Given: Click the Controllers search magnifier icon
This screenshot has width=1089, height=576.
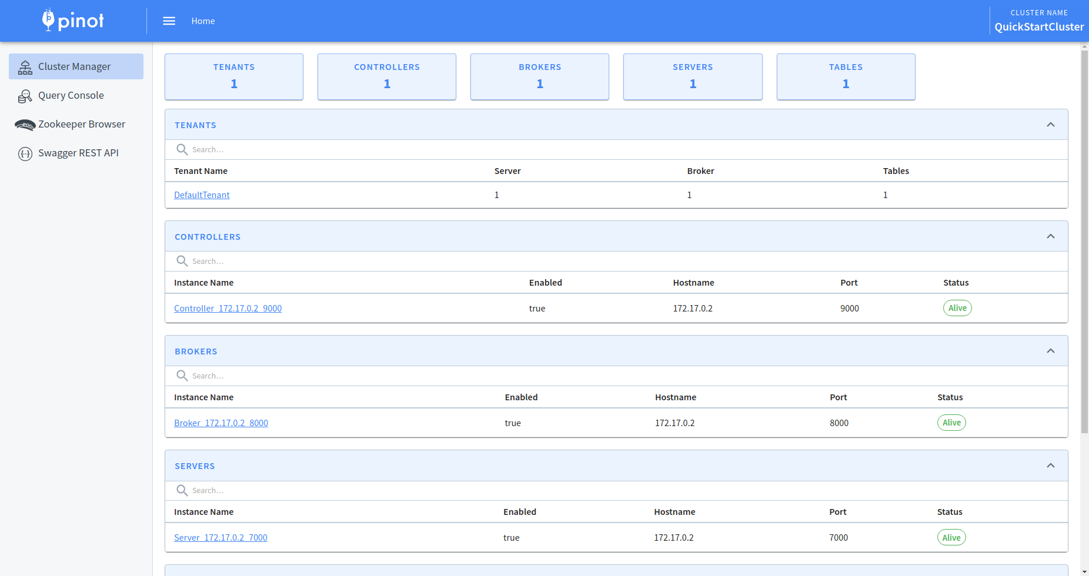Looking at the screenshot, I should pos(182,261).
